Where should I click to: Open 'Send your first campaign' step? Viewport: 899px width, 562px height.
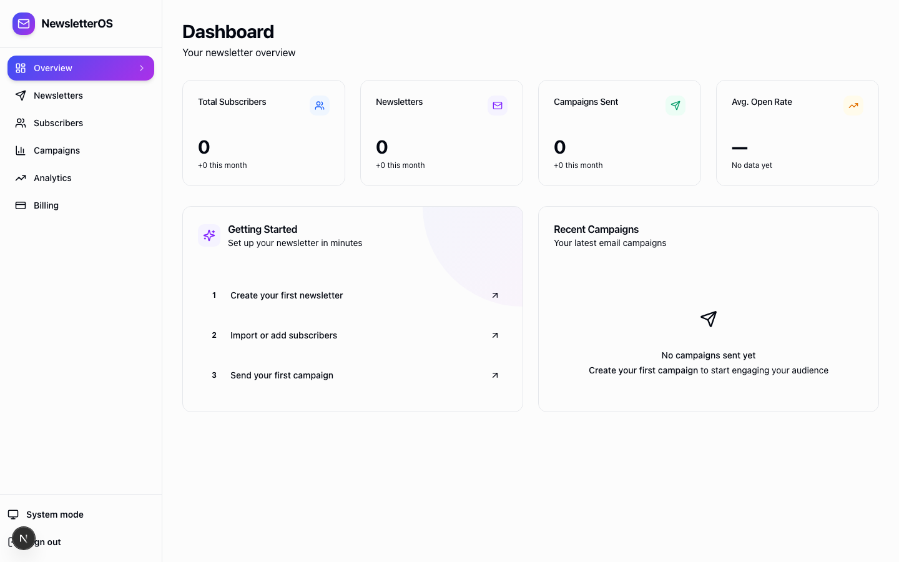353,375
